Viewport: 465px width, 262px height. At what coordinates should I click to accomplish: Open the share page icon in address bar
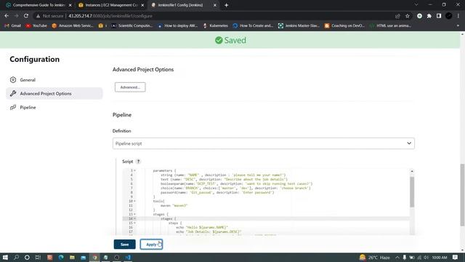397,16
